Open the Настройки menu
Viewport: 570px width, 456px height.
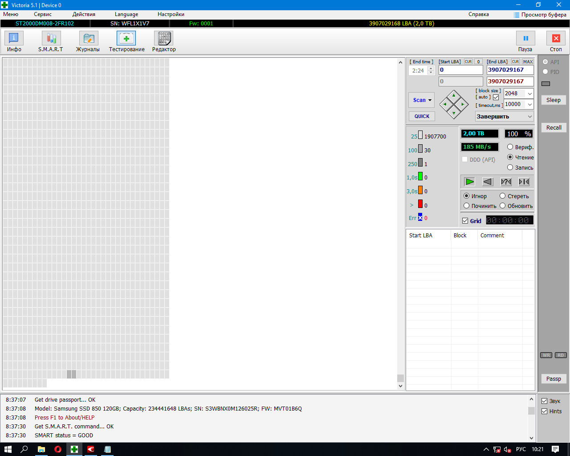(171, 14)
